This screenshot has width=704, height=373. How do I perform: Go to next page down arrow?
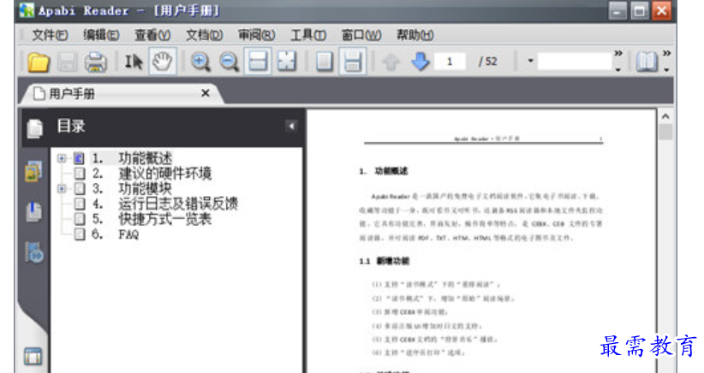[x=421, y=62]
